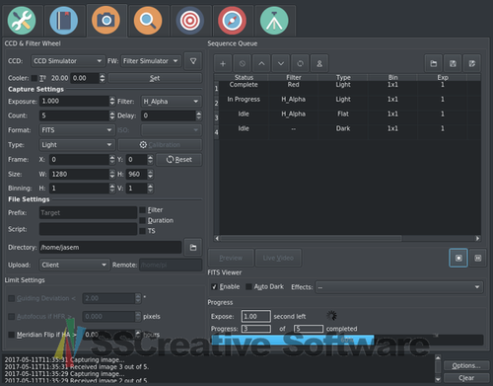Click the Options button

click(x=466, y=366)
